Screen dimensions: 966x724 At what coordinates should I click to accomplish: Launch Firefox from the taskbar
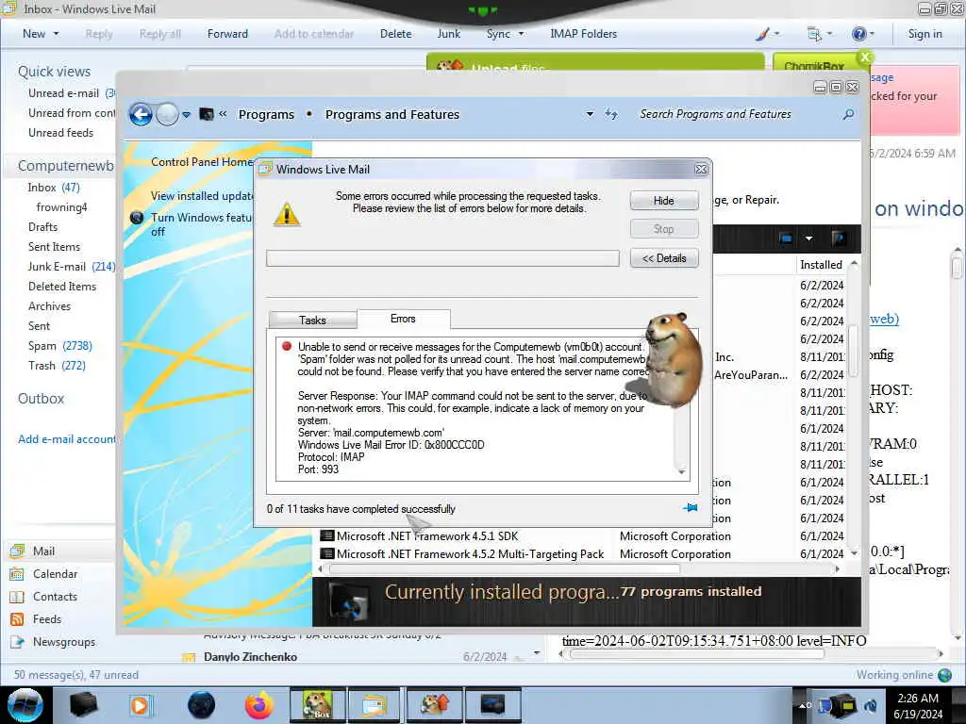tap(258, 705)
